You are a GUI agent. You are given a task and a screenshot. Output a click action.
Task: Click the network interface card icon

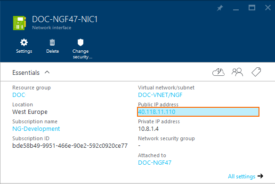coord(19,23)
